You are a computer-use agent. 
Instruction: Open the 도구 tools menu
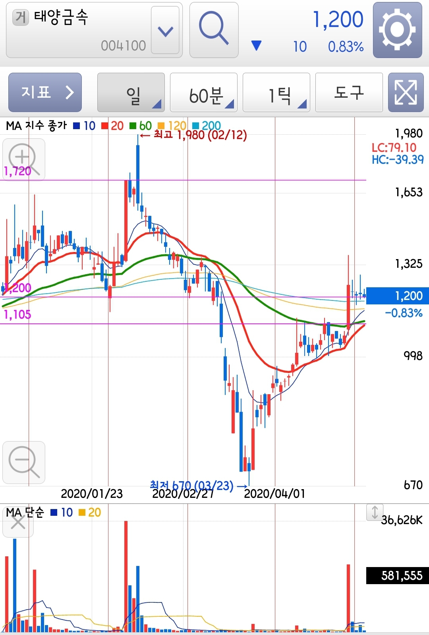349,92
